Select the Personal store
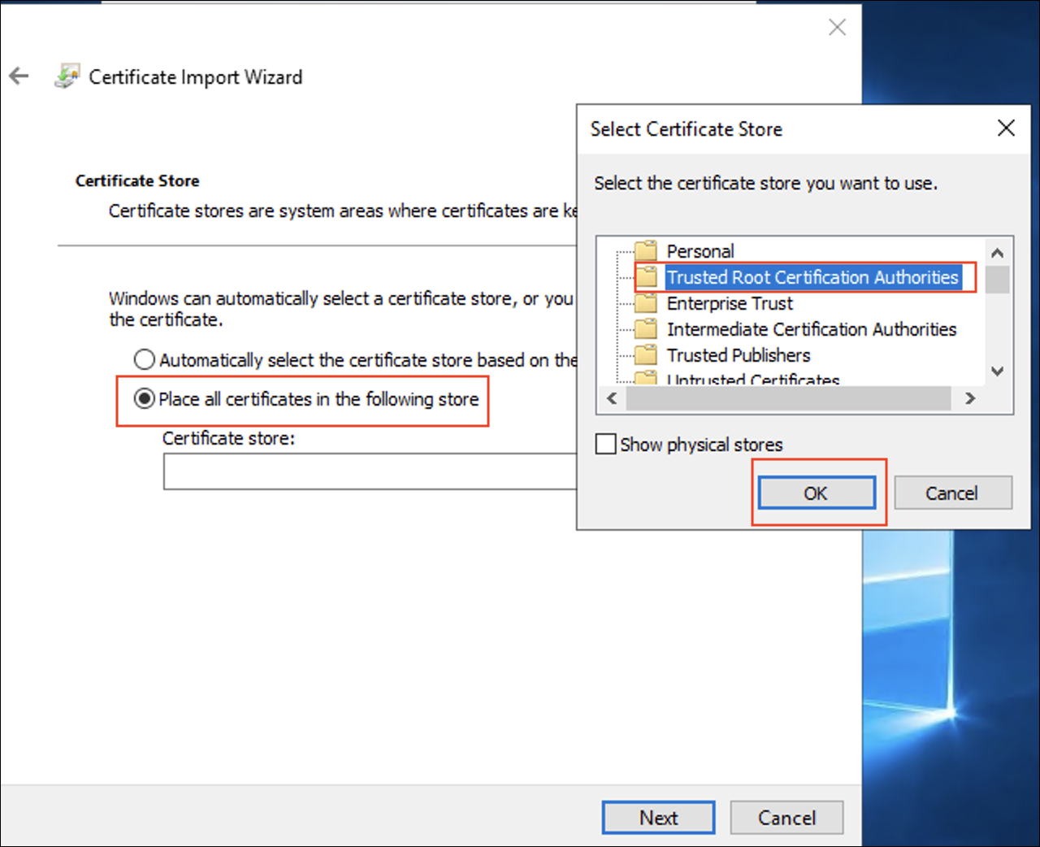1040x847 pixels. [700, 251]
